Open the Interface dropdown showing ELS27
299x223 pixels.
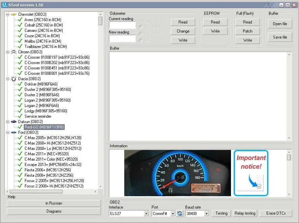146,214
